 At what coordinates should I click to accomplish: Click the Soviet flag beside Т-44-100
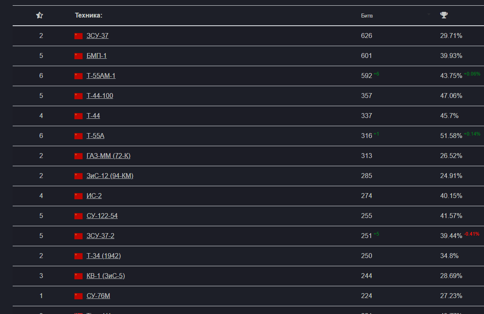click(78, 96)
